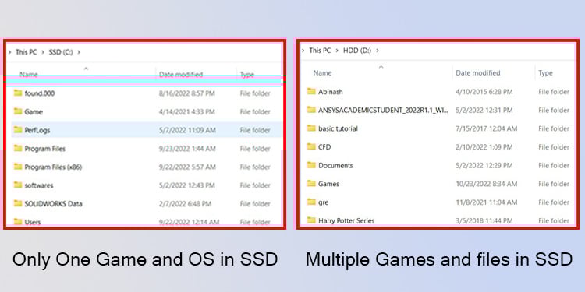This screenshot has width=585, height=292.
Task: Click date '10/23/2022 8:34 AM'
Action: click(x=487, y=184)
